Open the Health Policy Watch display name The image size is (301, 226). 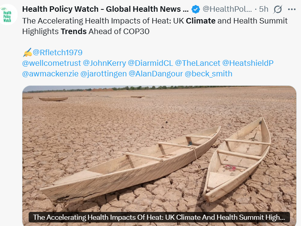[x=106, y=9]
